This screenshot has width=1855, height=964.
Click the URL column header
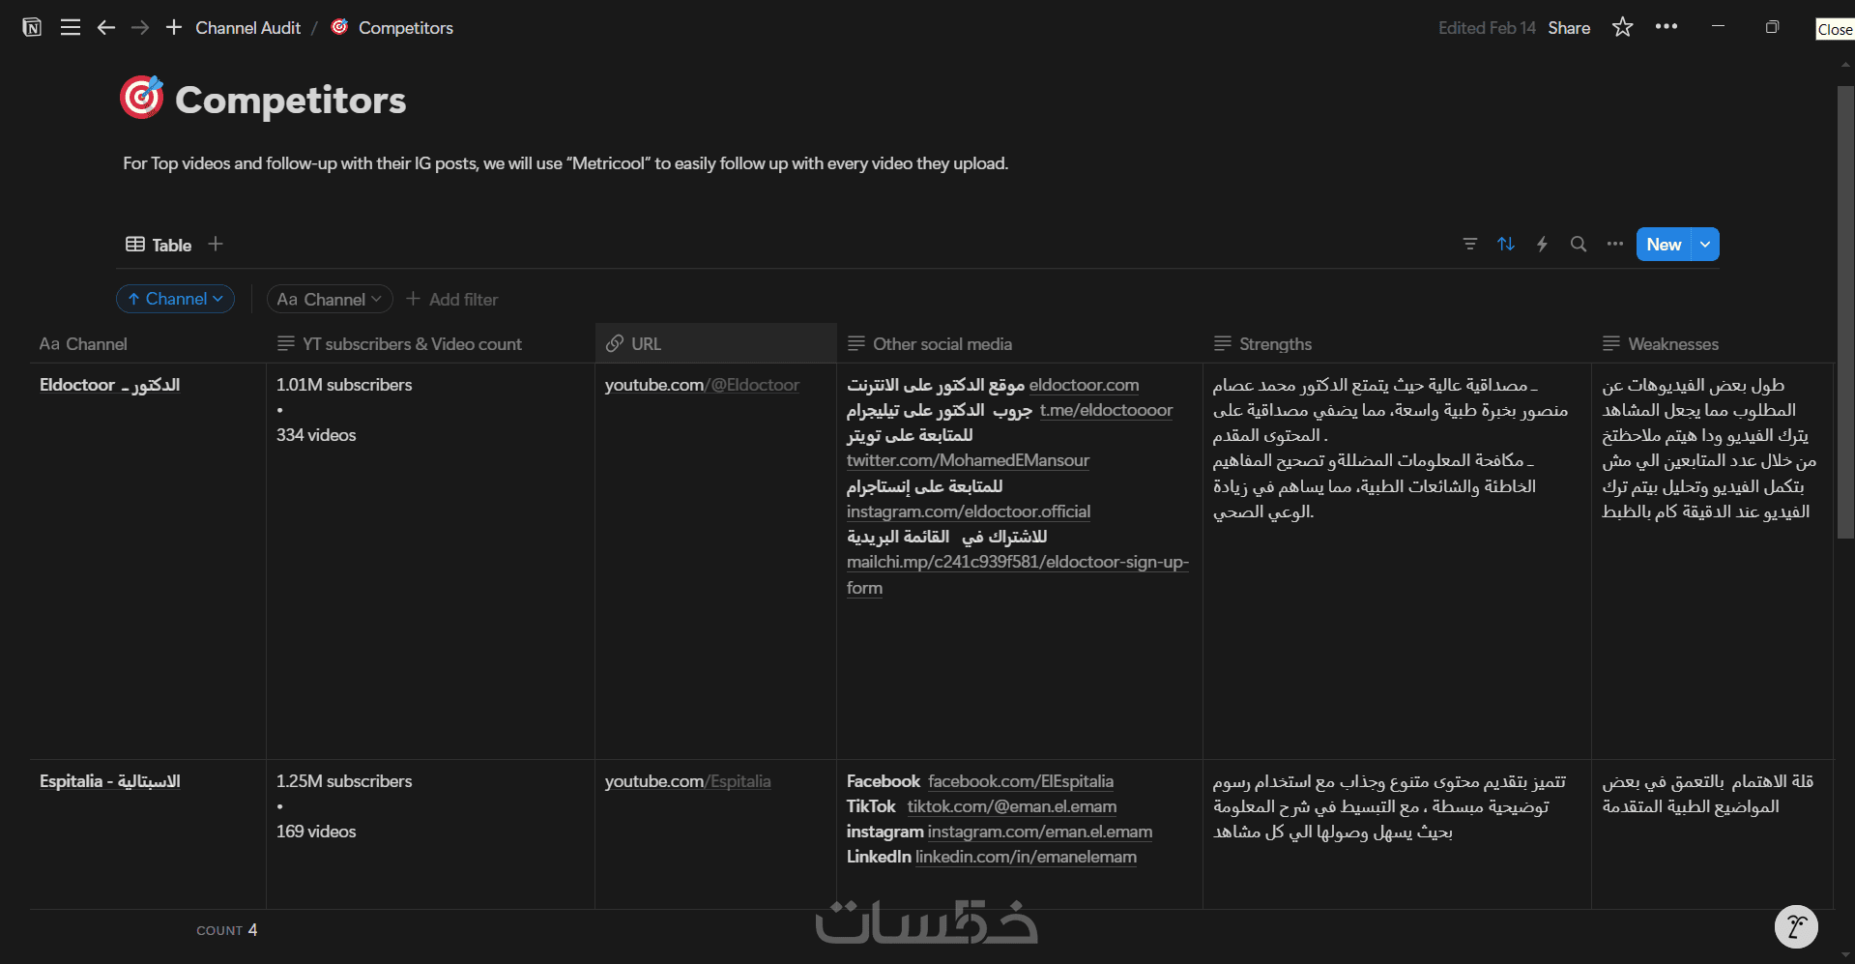click(x=715, y=343)
